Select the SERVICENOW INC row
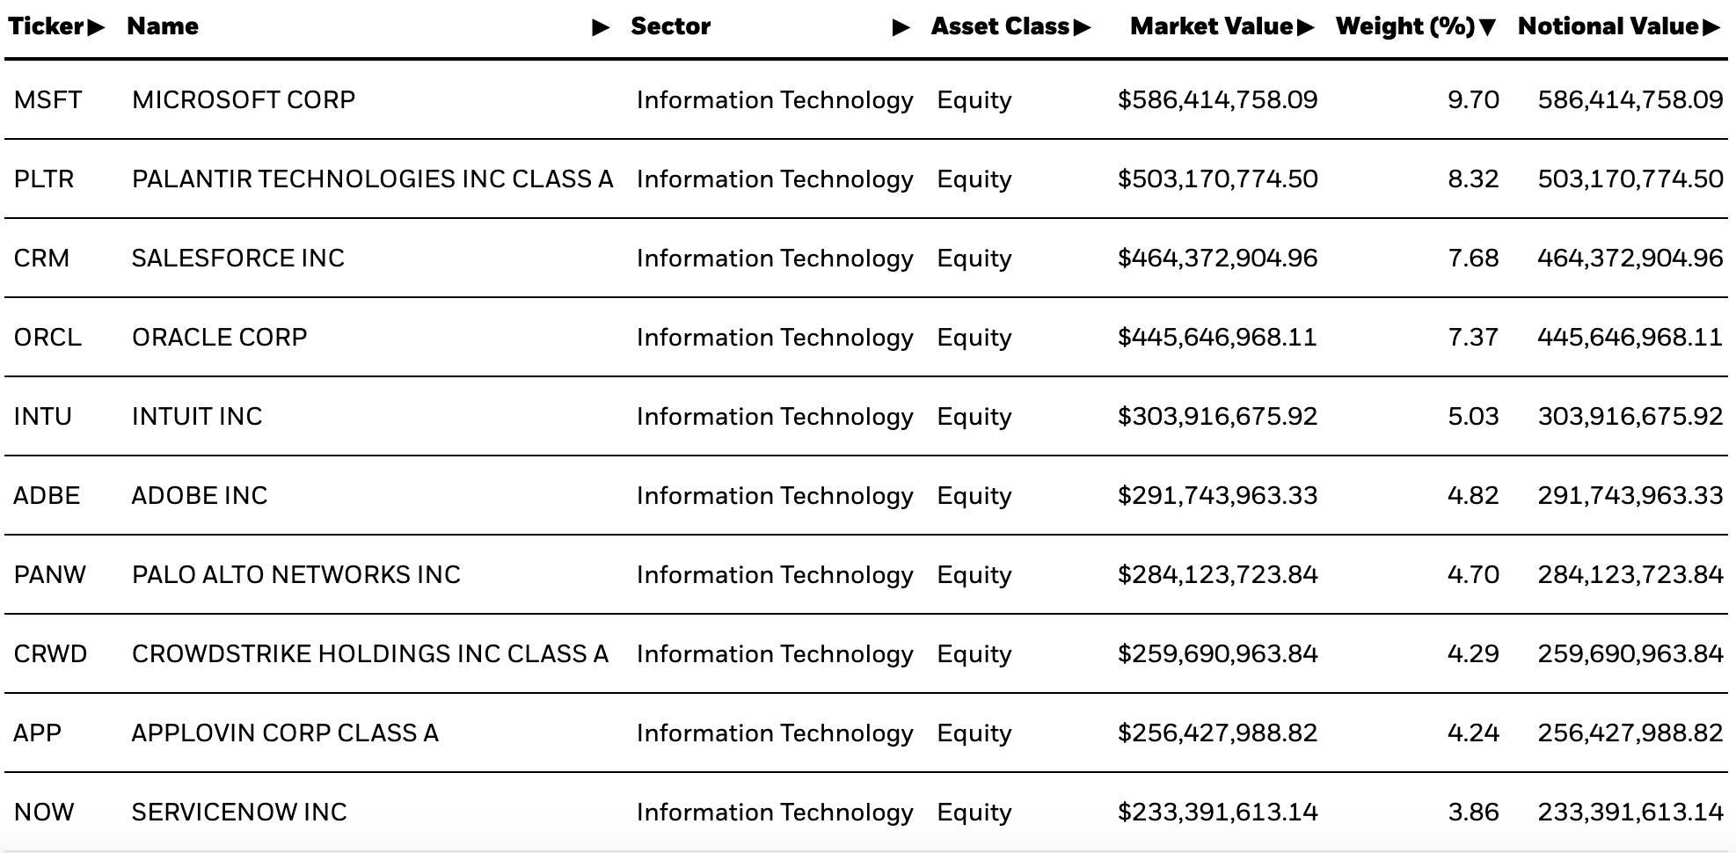This screenshot has width=1736, height=853. (x=234, y=813)
